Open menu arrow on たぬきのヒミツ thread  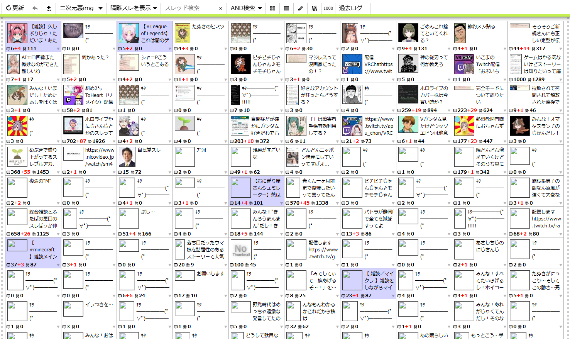(x=225, y=49)
